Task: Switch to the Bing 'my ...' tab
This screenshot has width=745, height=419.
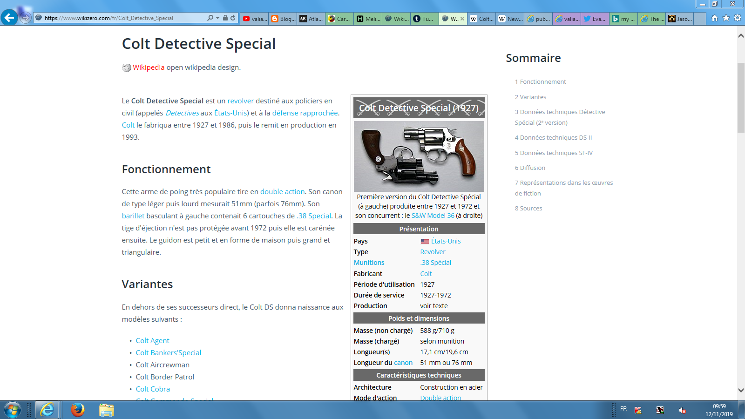Action: 623,19
